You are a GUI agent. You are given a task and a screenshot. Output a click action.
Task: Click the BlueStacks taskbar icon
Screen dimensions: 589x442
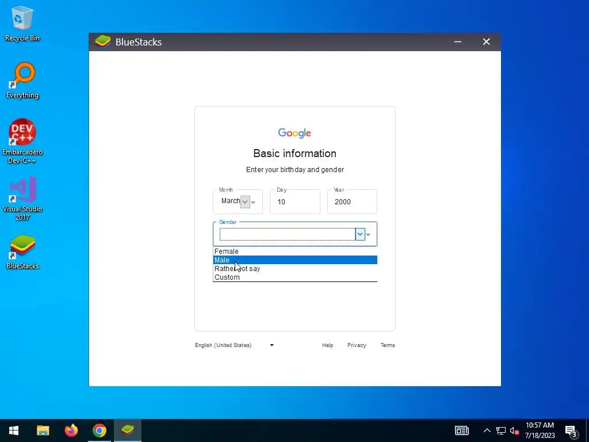click(x=128, y=430)
